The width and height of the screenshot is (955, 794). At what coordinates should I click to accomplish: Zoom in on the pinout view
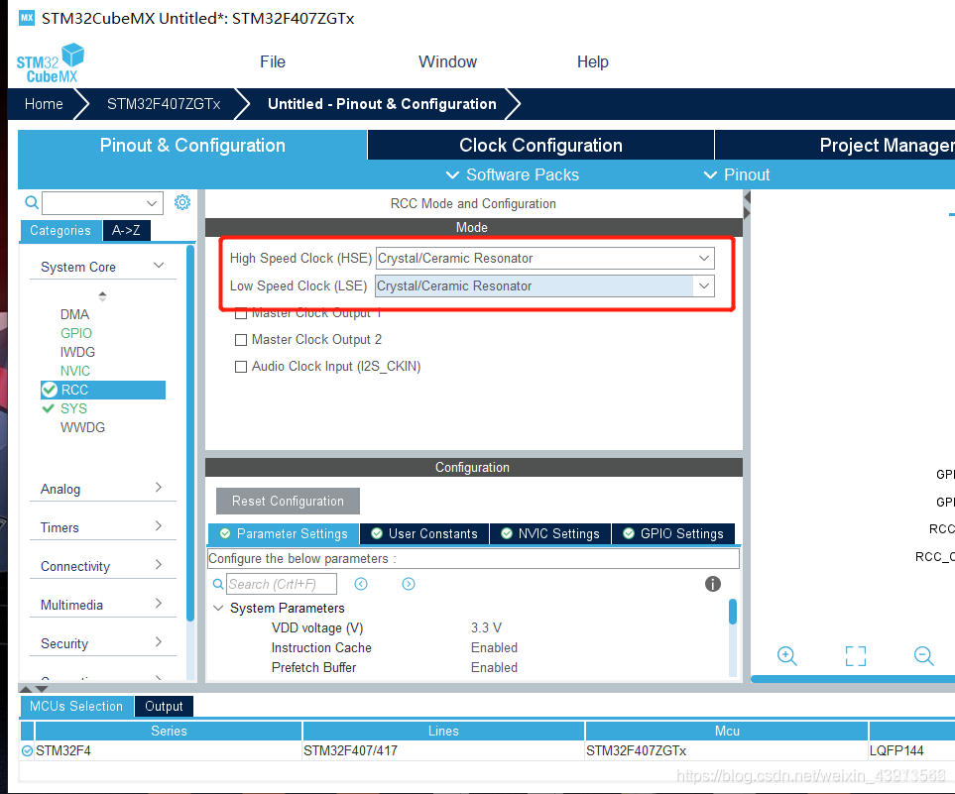786,656
